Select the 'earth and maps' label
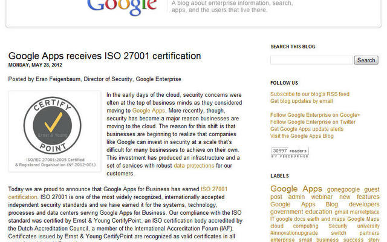This screenshot has height=242, width=387. [x=325, y=219]
